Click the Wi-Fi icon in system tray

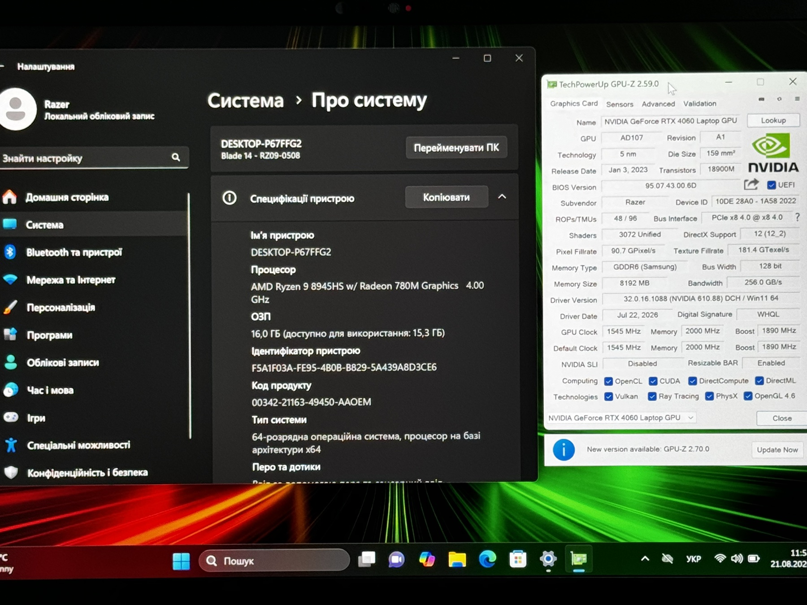[x=720, y=558]
